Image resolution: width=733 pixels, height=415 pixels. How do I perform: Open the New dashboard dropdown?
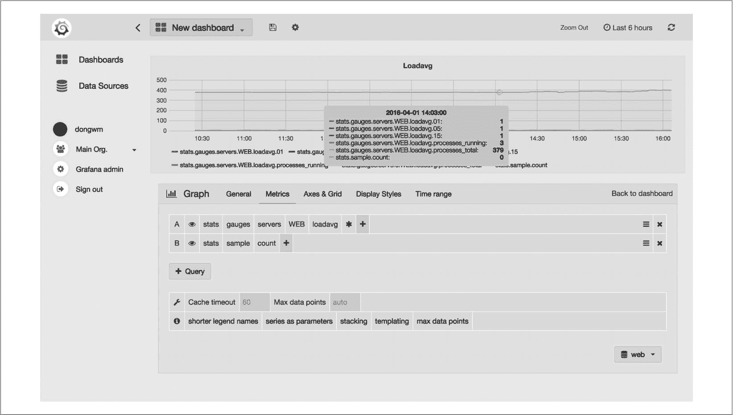click(x=202, y=28)
